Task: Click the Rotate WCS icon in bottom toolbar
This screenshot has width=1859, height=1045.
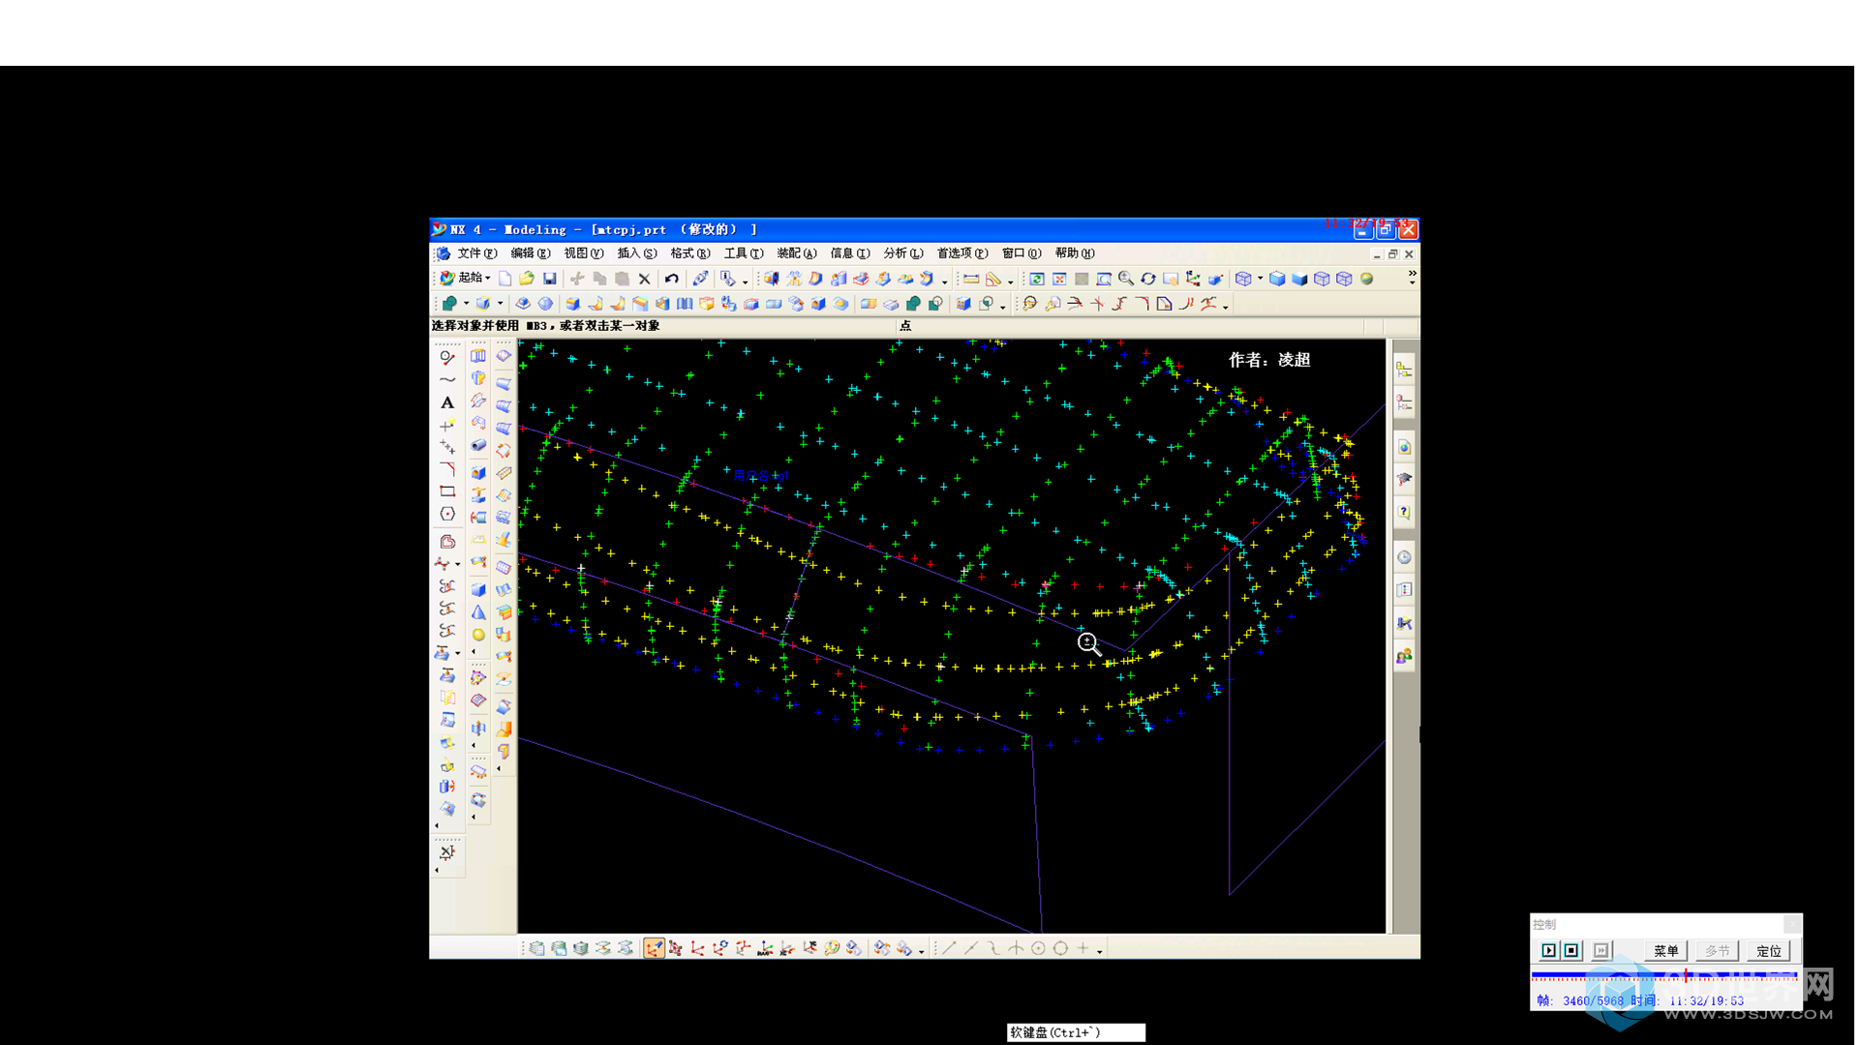Action: click(x=720, y=948)
